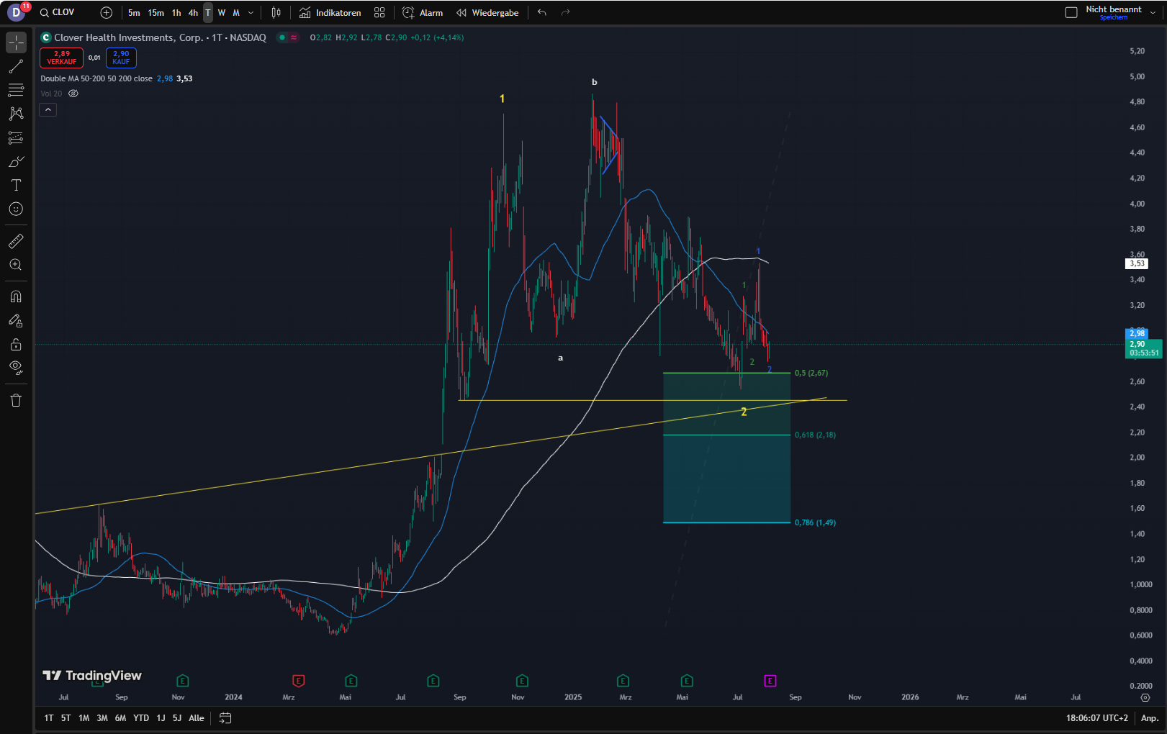Open the Nicht benannt layout dropdown
1167x734 pixels.
[1152, 13]
